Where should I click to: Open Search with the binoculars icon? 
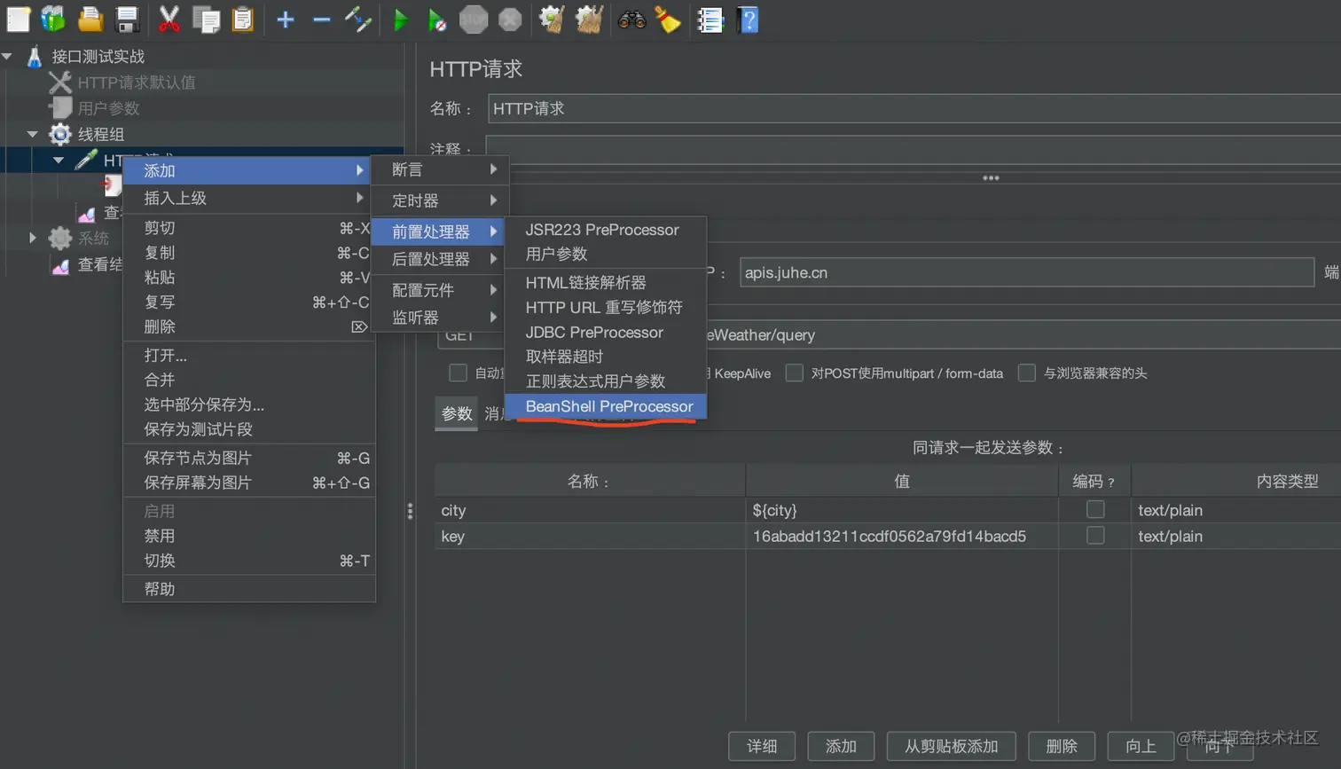631,19
